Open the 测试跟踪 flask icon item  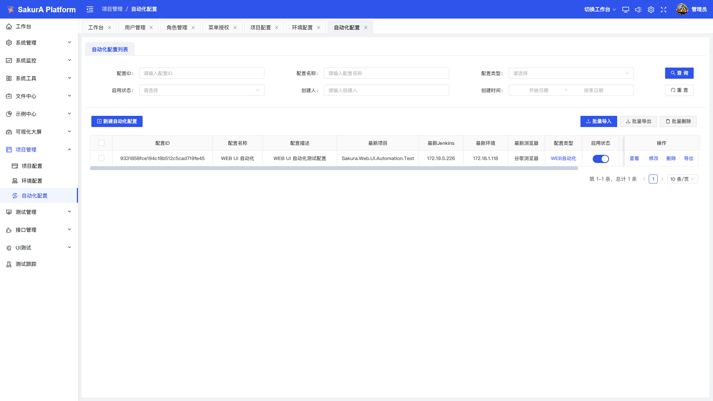9,264
